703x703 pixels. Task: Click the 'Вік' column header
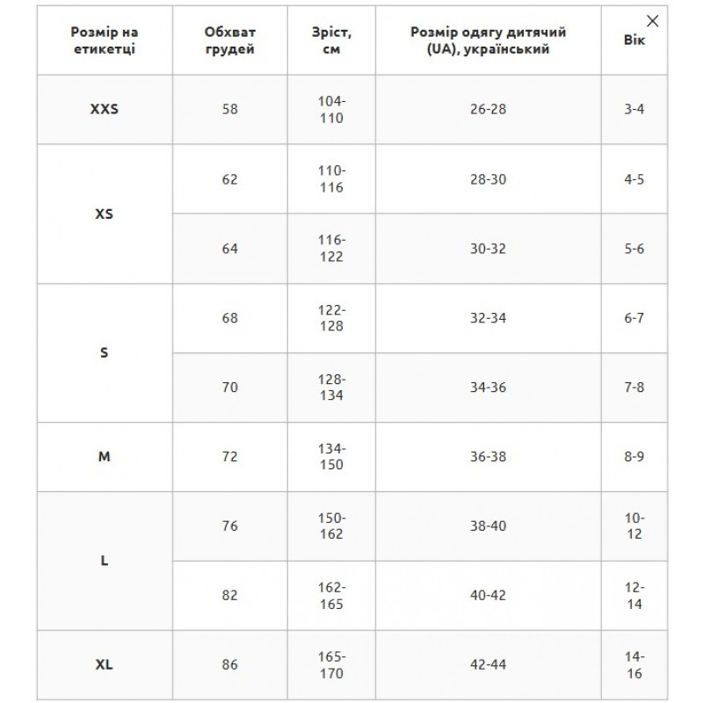tap(634, 40)
